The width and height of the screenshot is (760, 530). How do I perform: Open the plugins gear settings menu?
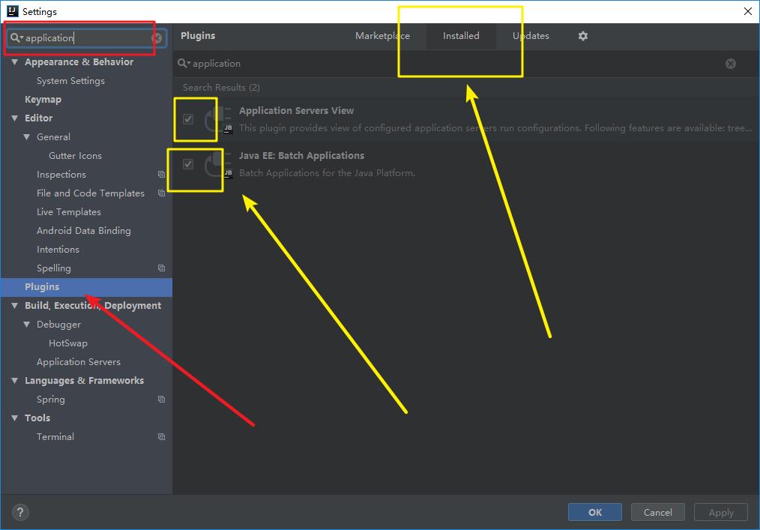click(x=582, y=36)
